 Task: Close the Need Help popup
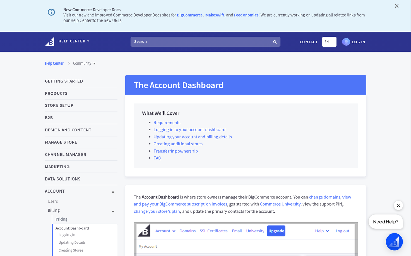point(398,205)
